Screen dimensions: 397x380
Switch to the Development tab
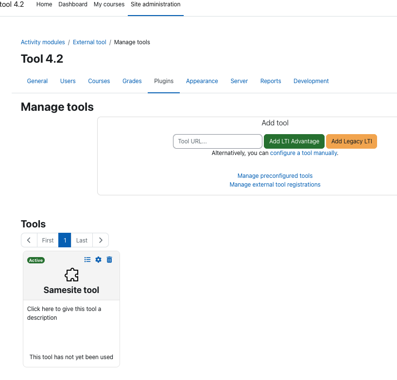(311, 81)
